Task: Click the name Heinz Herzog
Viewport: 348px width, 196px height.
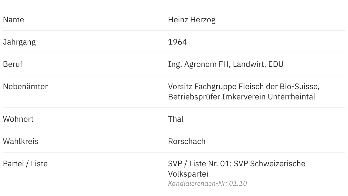Action: pyautogui.click(x=192, y=20)
